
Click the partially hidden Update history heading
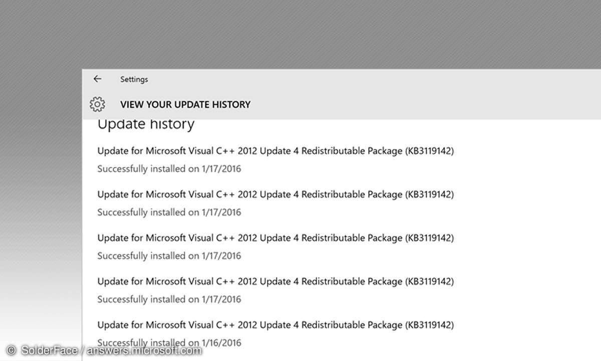coord(146,125)
